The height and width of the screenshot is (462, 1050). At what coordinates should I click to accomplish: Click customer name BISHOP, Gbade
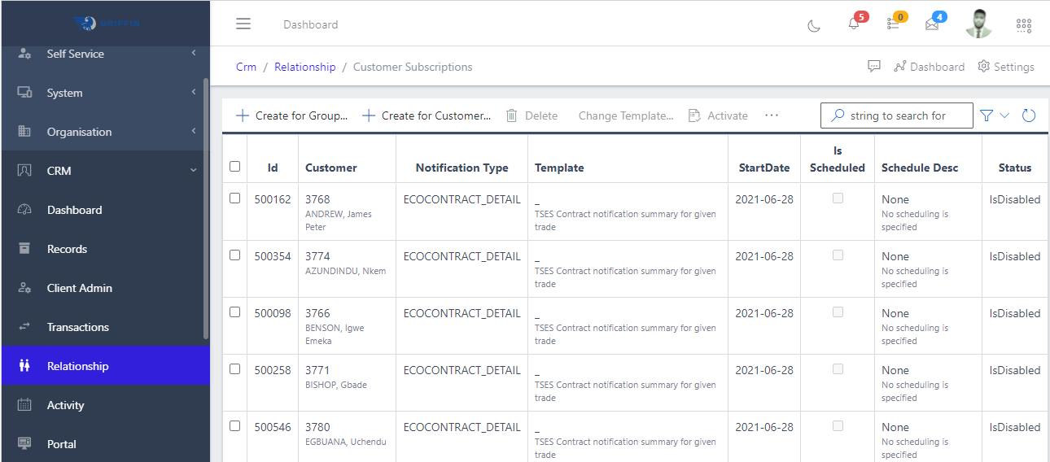336,385
